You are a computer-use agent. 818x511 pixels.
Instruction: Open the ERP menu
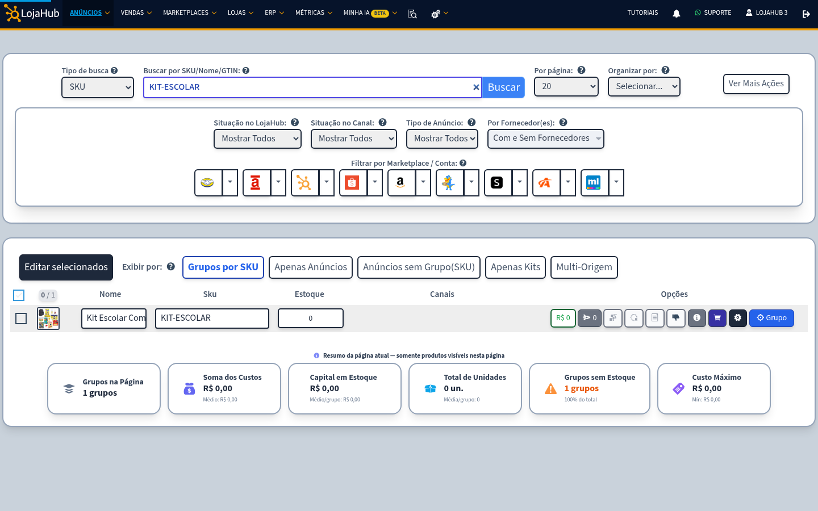(x=274, y=12)
